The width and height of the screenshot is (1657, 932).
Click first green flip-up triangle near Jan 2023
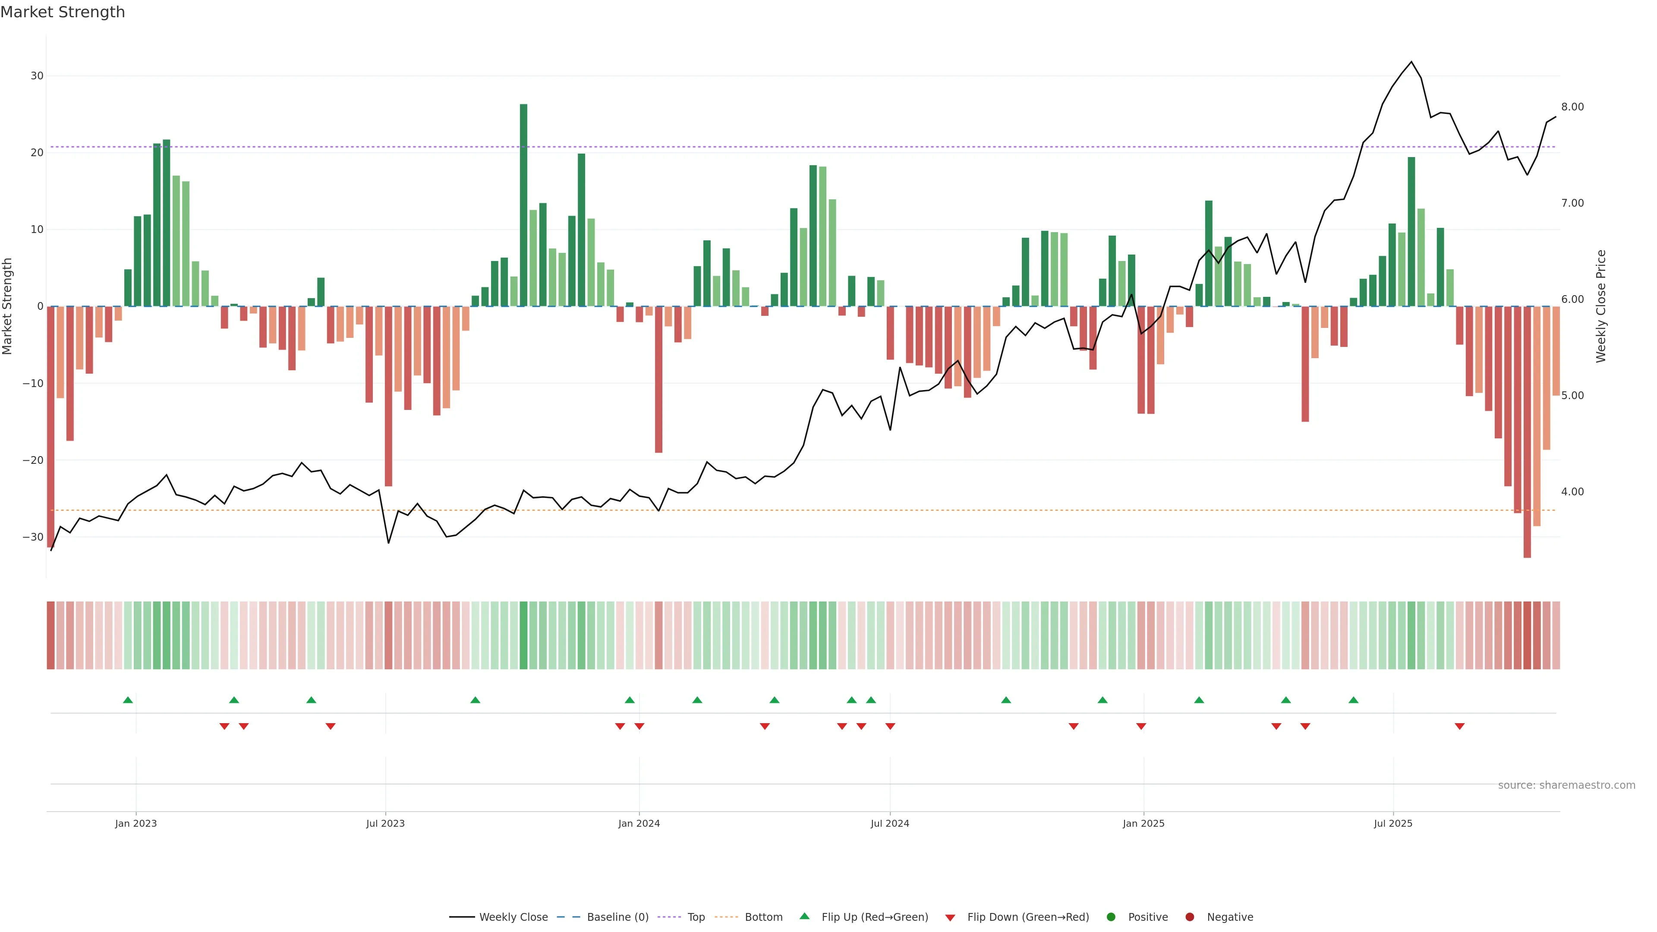128,700
